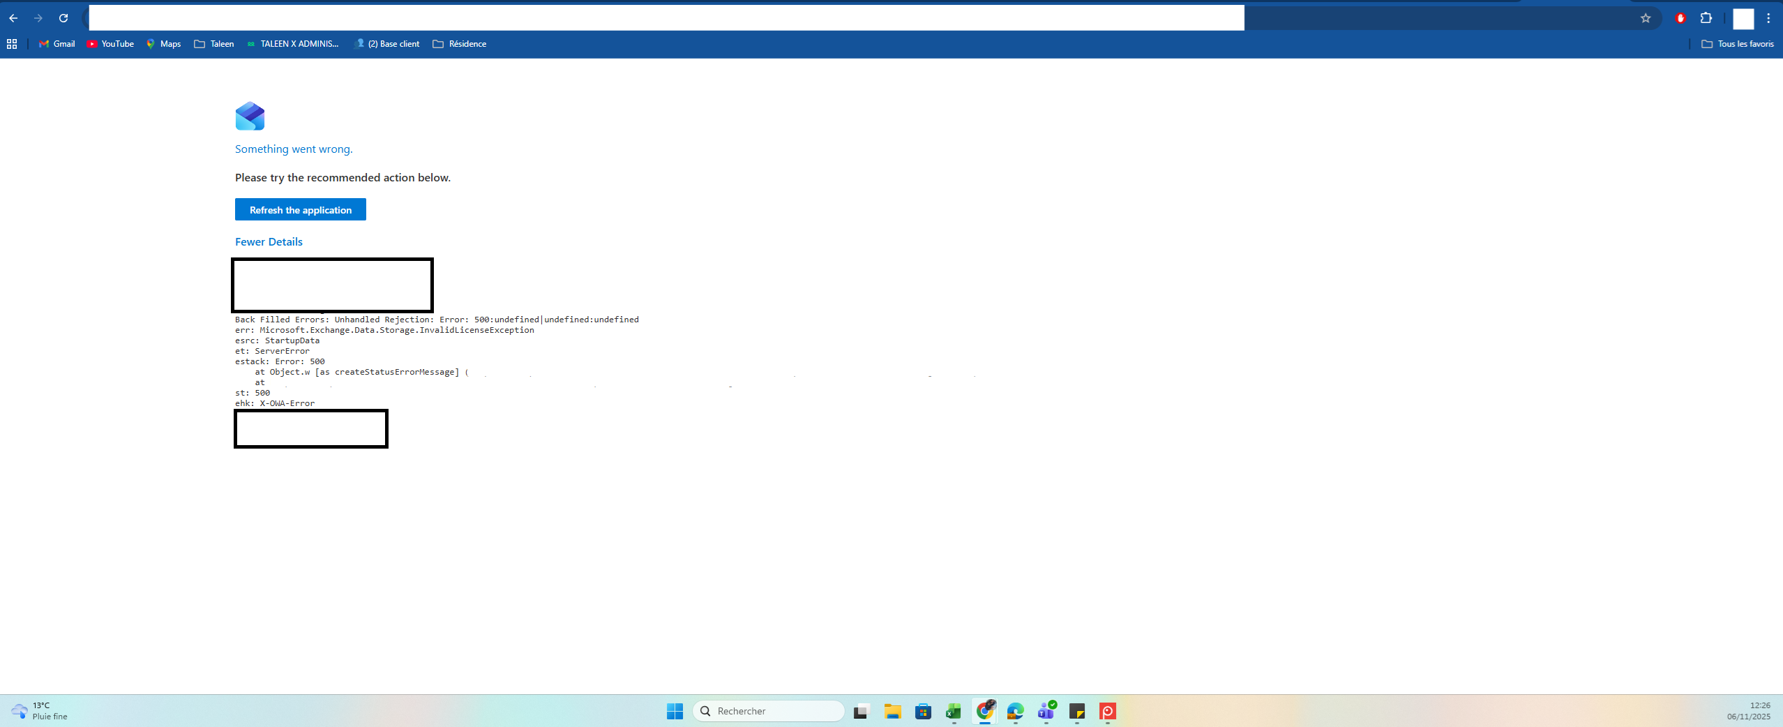Launch Excel from the taskbar
1783x727 pixels.
point(954,711)
